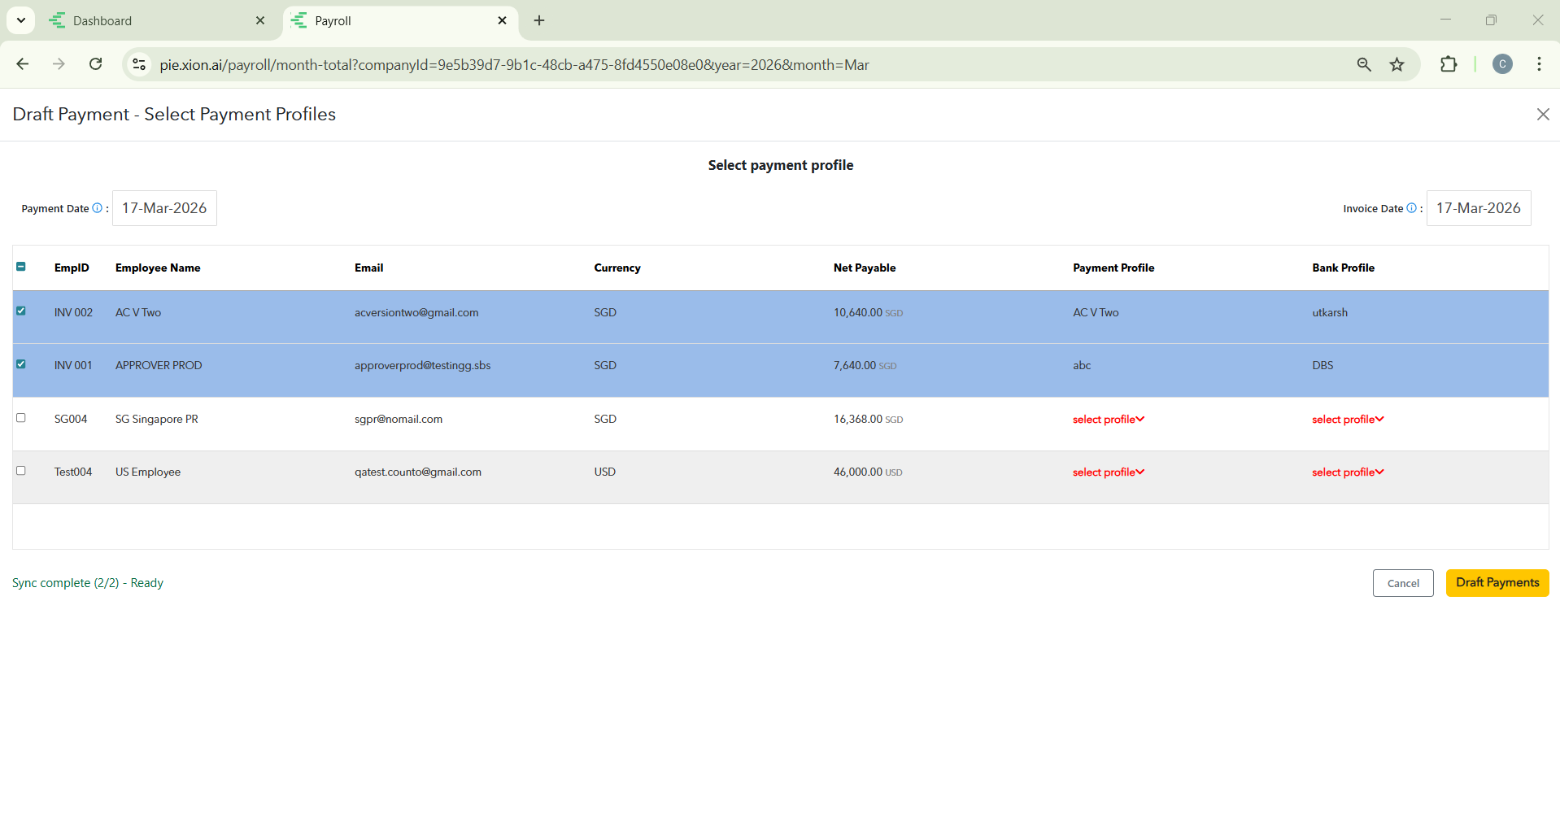This screenshot has height=827, width=1560.
Task: Select the SG004 employee checkbox
Action: point(21,418)
